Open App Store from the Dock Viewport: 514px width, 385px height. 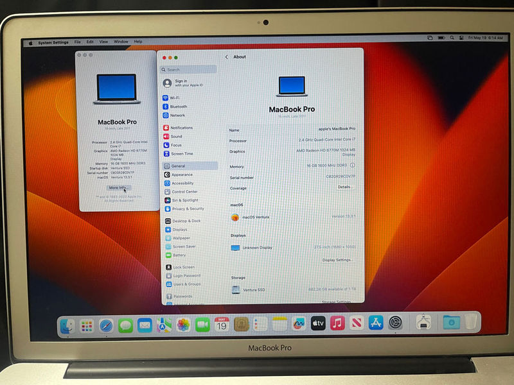pyautogui.click(x=376, y=323)
